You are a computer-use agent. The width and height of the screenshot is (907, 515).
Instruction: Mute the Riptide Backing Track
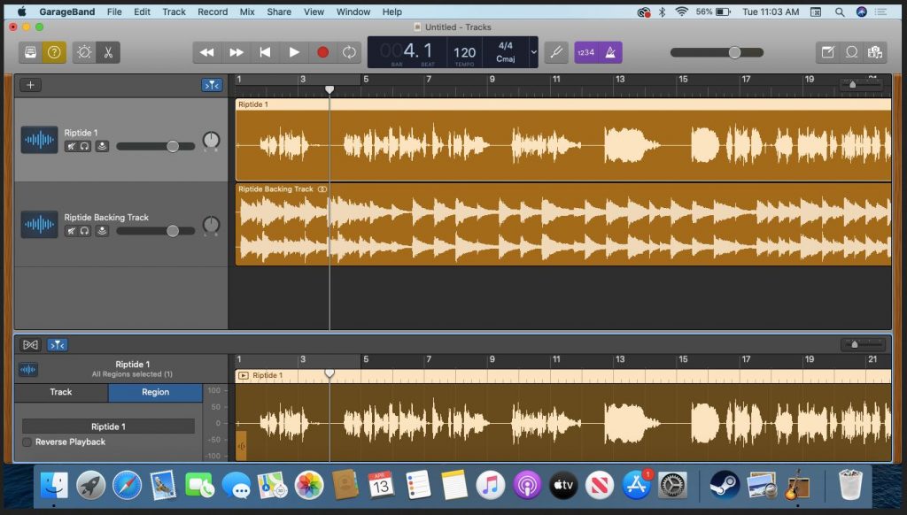70,231
